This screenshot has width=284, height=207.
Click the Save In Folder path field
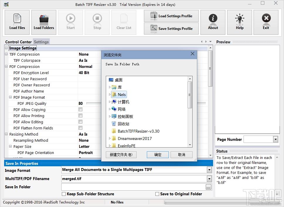click(x=134, y=187)
